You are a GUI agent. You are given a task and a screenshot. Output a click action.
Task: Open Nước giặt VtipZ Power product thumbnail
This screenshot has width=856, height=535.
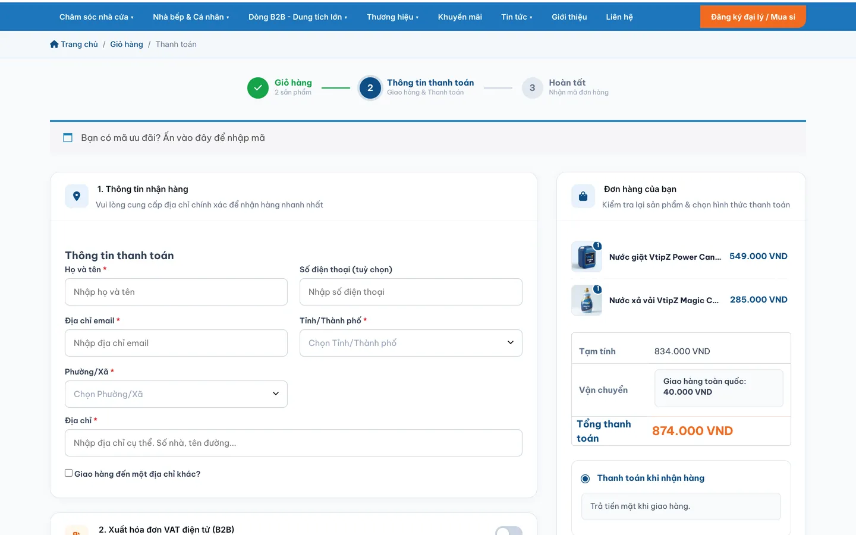(587, 257)
